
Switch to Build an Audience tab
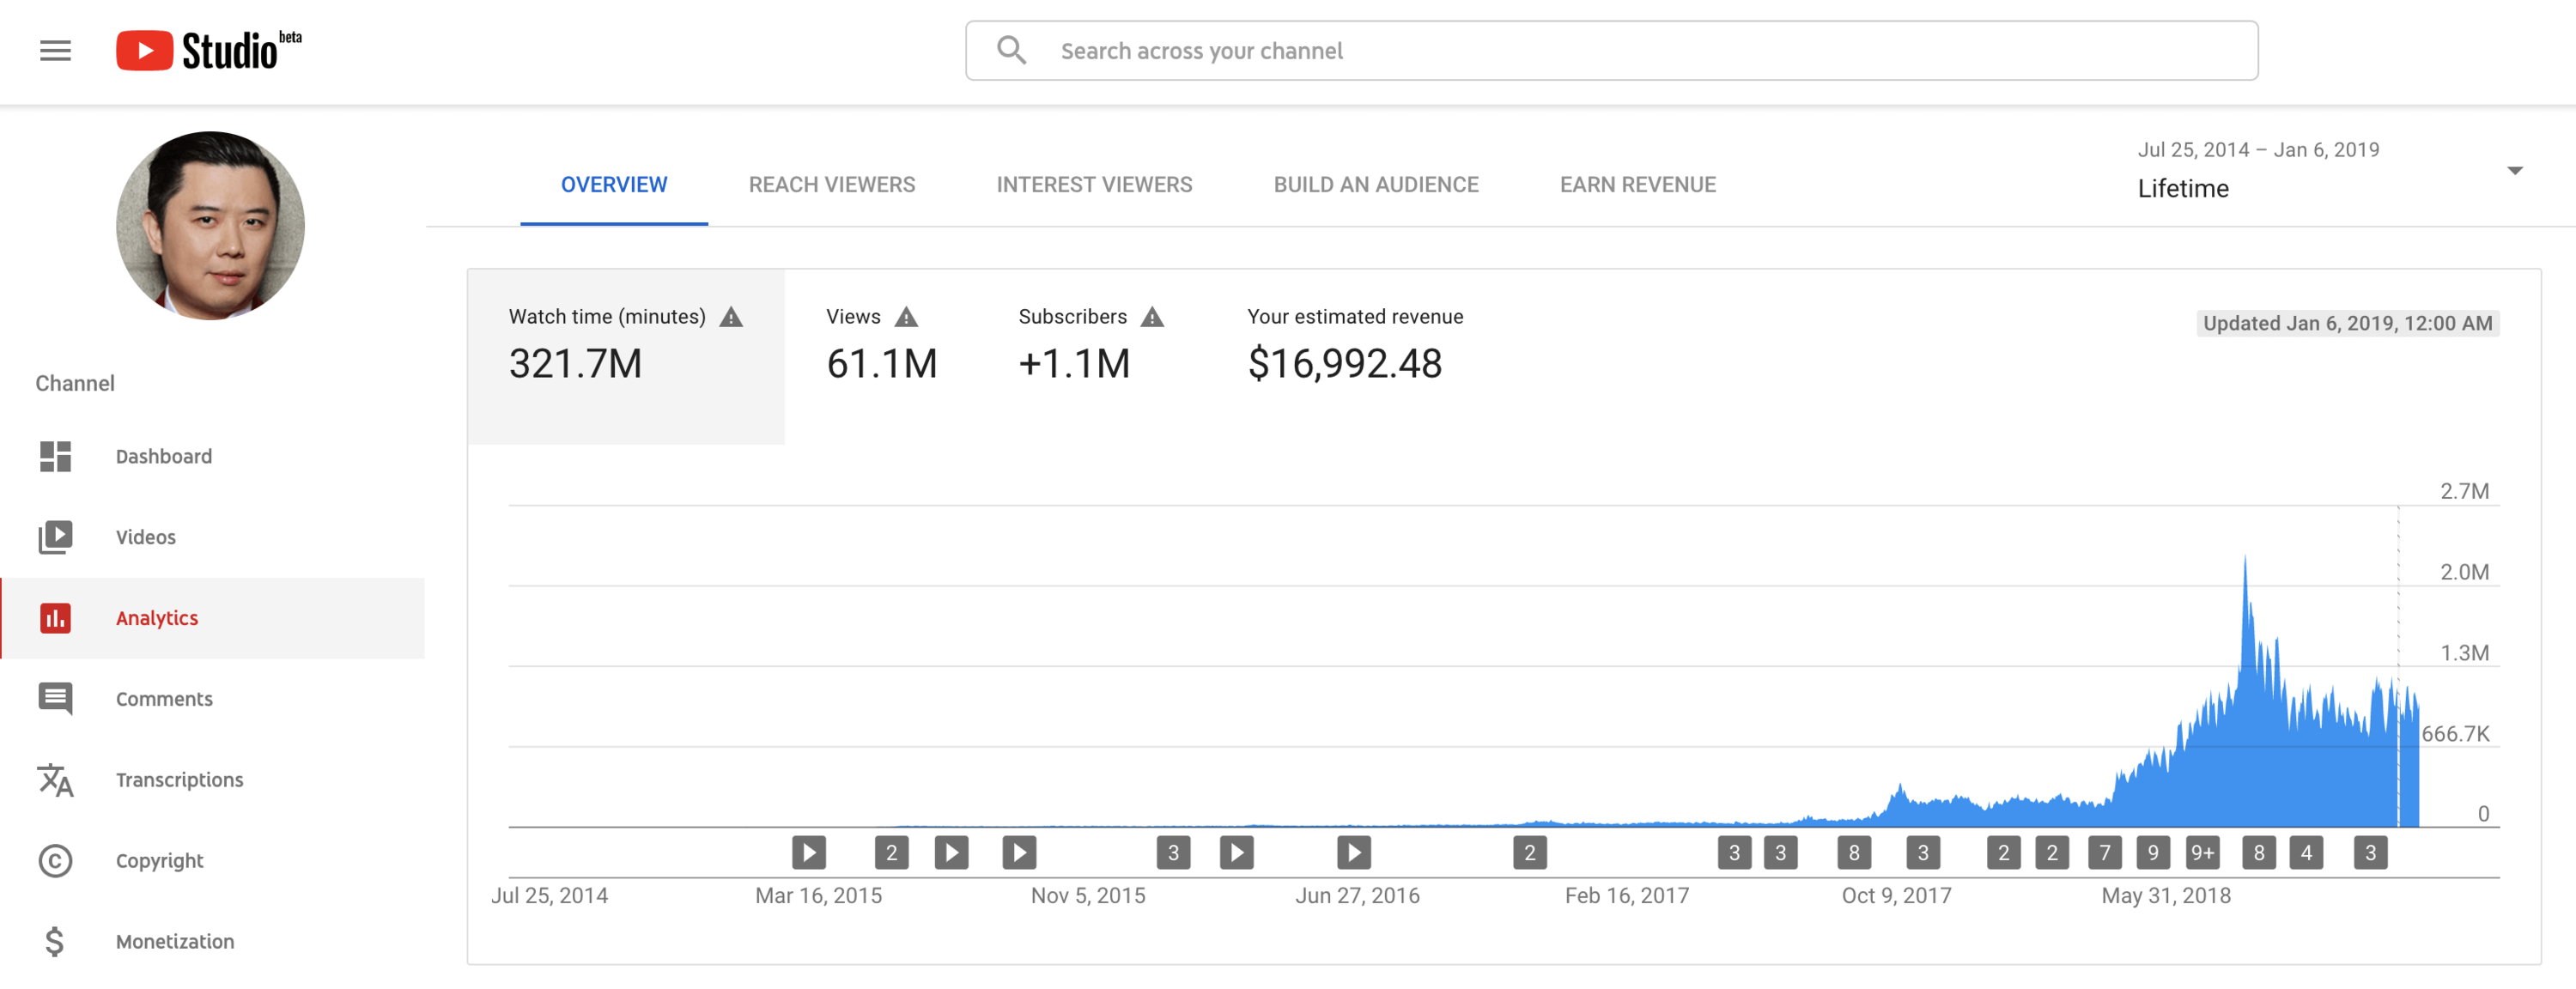(1375, 185)
